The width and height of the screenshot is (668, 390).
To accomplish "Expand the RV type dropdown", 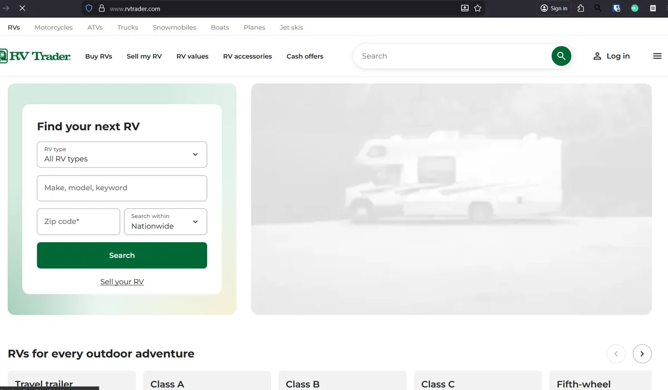I will tap(122, 154).
